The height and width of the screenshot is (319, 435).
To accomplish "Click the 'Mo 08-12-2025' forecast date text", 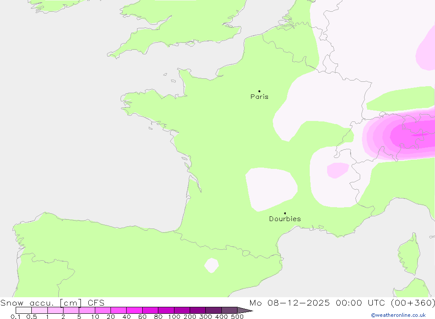I will [290, 302].
